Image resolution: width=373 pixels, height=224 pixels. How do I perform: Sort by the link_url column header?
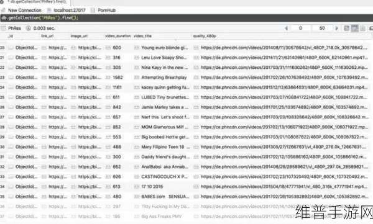point(47,36)
